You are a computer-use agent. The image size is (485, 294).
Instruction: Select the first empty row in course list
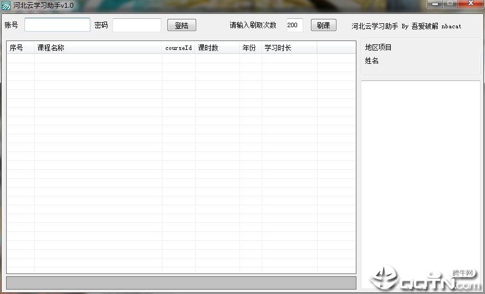point(181,58)
